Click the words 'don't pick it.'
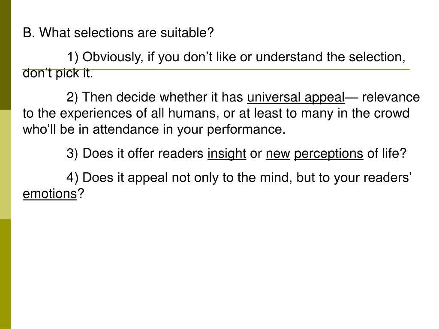The height and width of the screenshot is (329, 439). [x=58, y=73]
